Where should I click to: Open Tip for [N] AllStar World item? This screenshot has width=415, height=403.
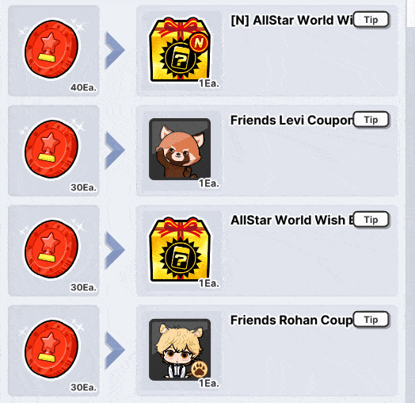(371, 20)
